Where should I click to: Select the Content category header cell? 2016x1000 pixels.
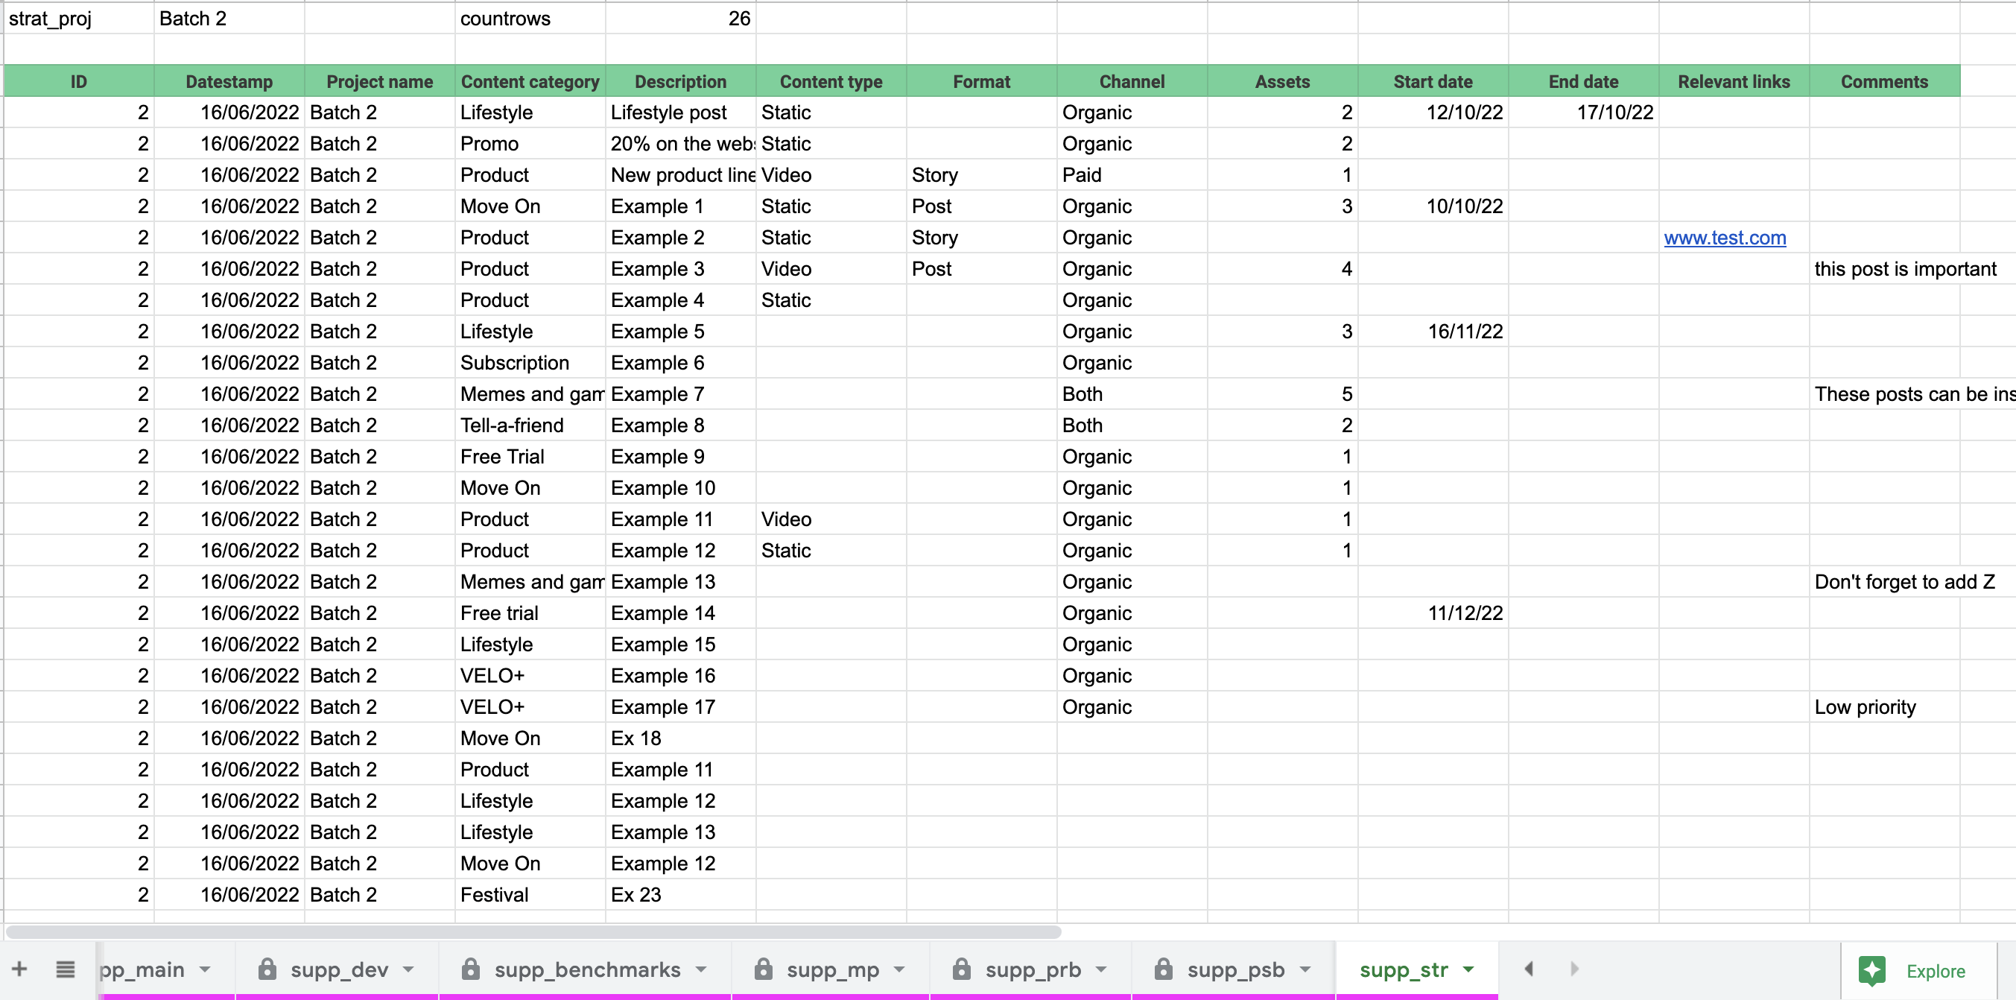click(x=530, y=81)
